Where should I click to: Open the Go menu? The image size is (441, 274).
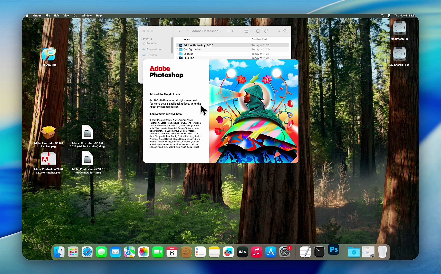tap(75, 16)
